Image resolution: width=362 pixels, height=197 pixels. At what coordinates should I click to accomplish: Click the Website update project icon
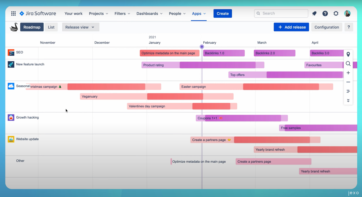point(11,139)
